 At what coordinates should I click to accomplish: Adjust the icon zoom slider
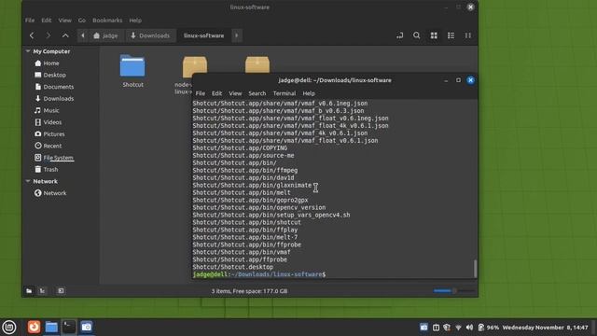453,291
